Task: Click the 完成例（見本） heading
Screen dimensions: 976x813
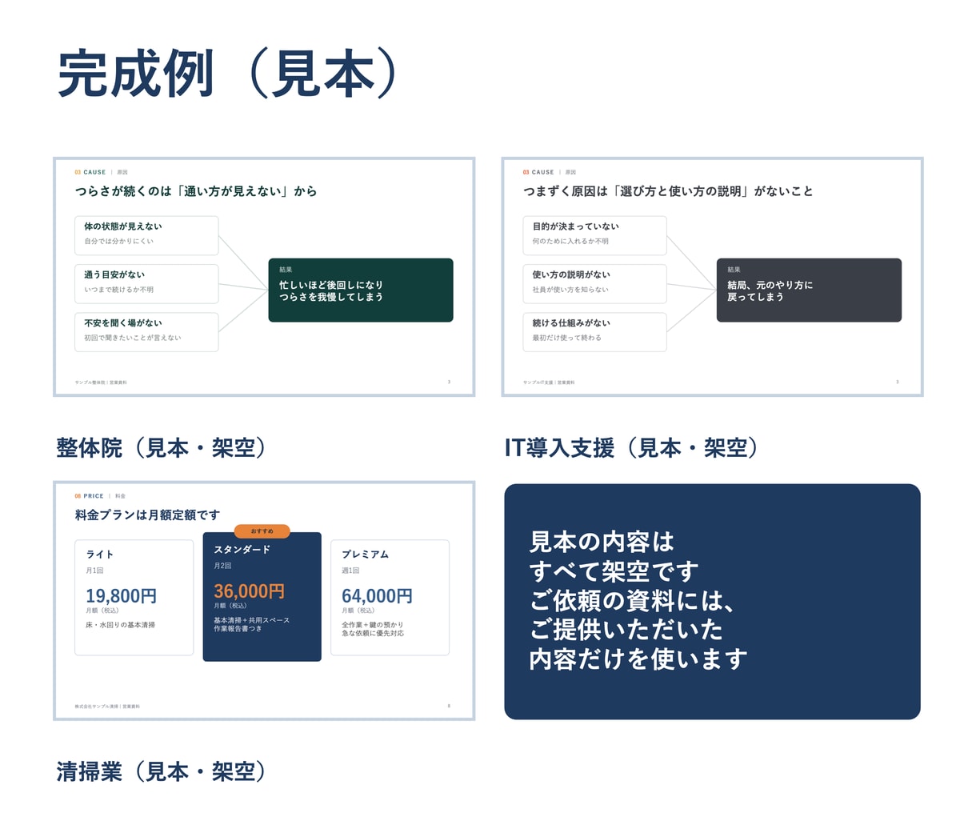Action: pos(228,74)
